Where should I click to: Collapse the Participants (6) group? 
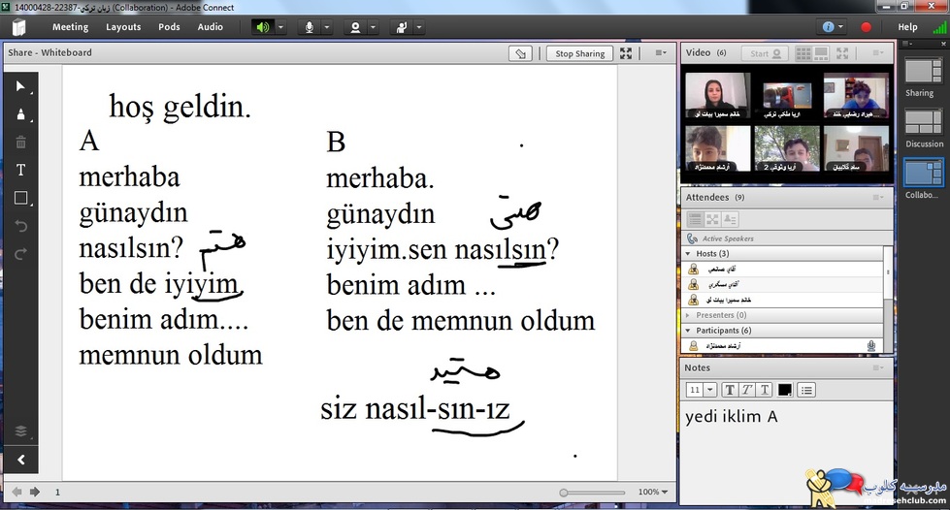(x=688, y=331)
